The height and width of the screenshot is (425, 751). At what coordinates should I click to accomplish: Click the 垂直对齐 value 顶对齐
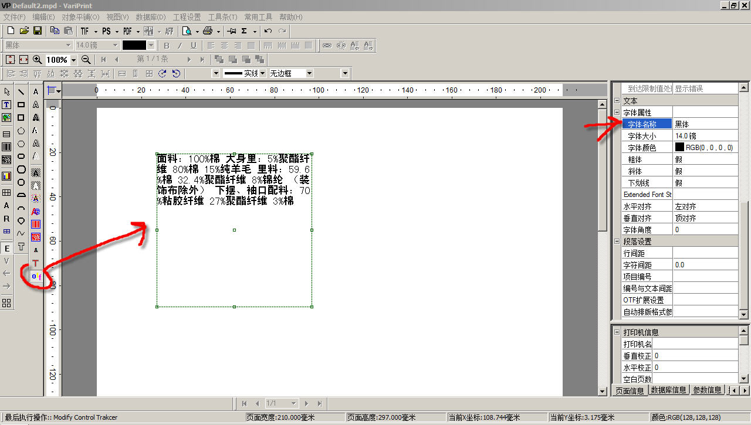coord(705,218)
